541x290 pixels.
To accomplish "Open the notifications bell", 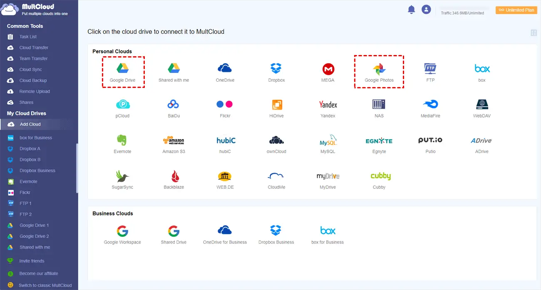I will tap(411, 9).
